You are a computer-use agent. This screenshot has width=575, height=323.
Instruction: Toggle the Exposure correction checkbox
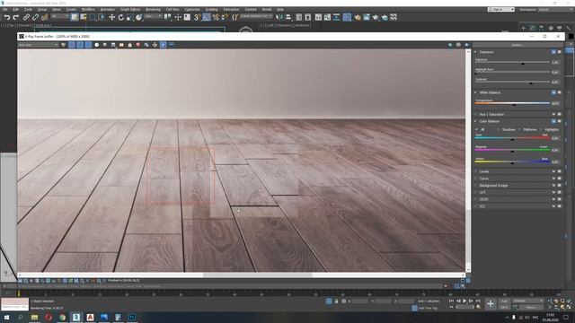[x=553, y=52]
